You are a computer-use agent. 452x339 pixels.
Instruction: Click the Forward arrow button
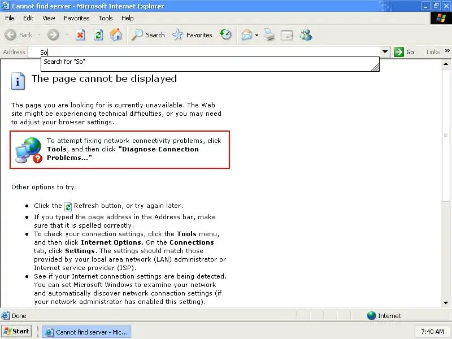[x=53, y=35]
